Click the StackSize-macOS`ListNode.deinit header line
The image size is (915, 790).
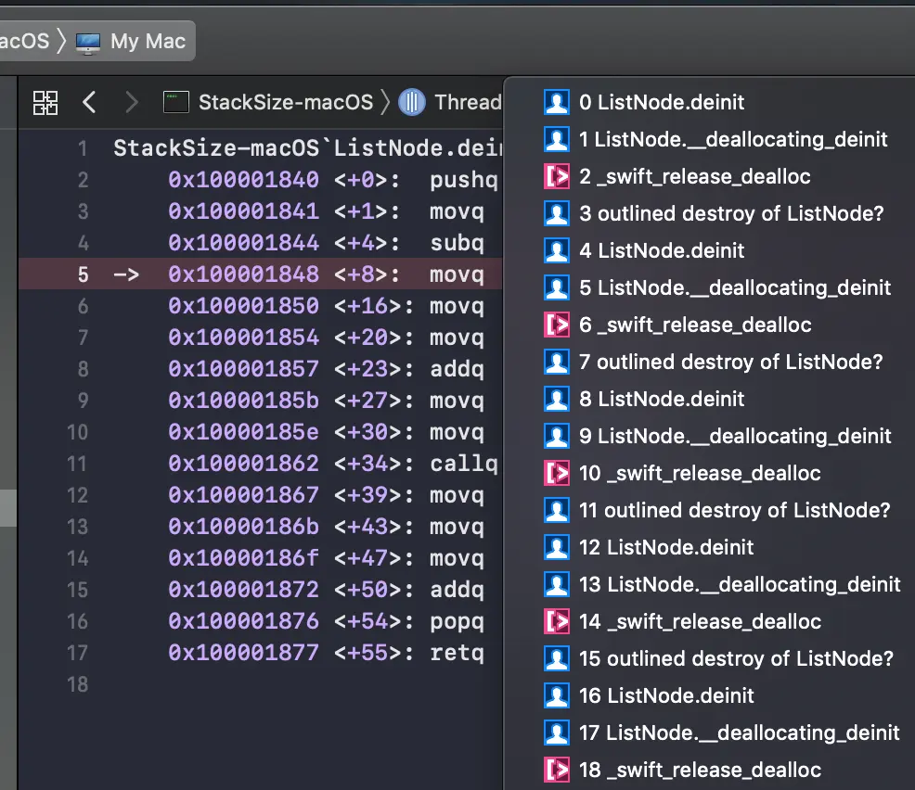click(x=307, y=148)
